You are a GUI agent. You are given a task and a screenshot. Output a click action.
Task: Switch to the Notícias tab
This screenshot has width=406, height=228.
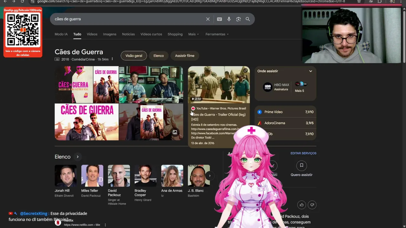[x=128, y=34]
